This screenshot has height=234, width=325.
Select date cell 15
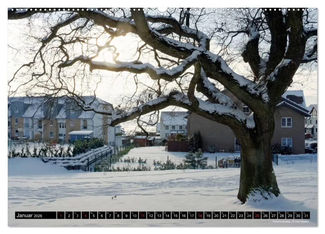[175, 215]
